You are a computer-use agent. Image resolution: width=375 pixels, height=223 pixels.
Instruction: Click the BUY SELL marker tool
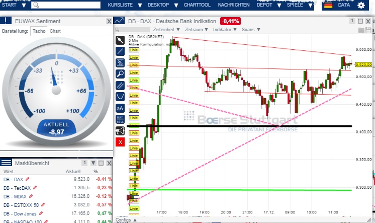point(120,119)
